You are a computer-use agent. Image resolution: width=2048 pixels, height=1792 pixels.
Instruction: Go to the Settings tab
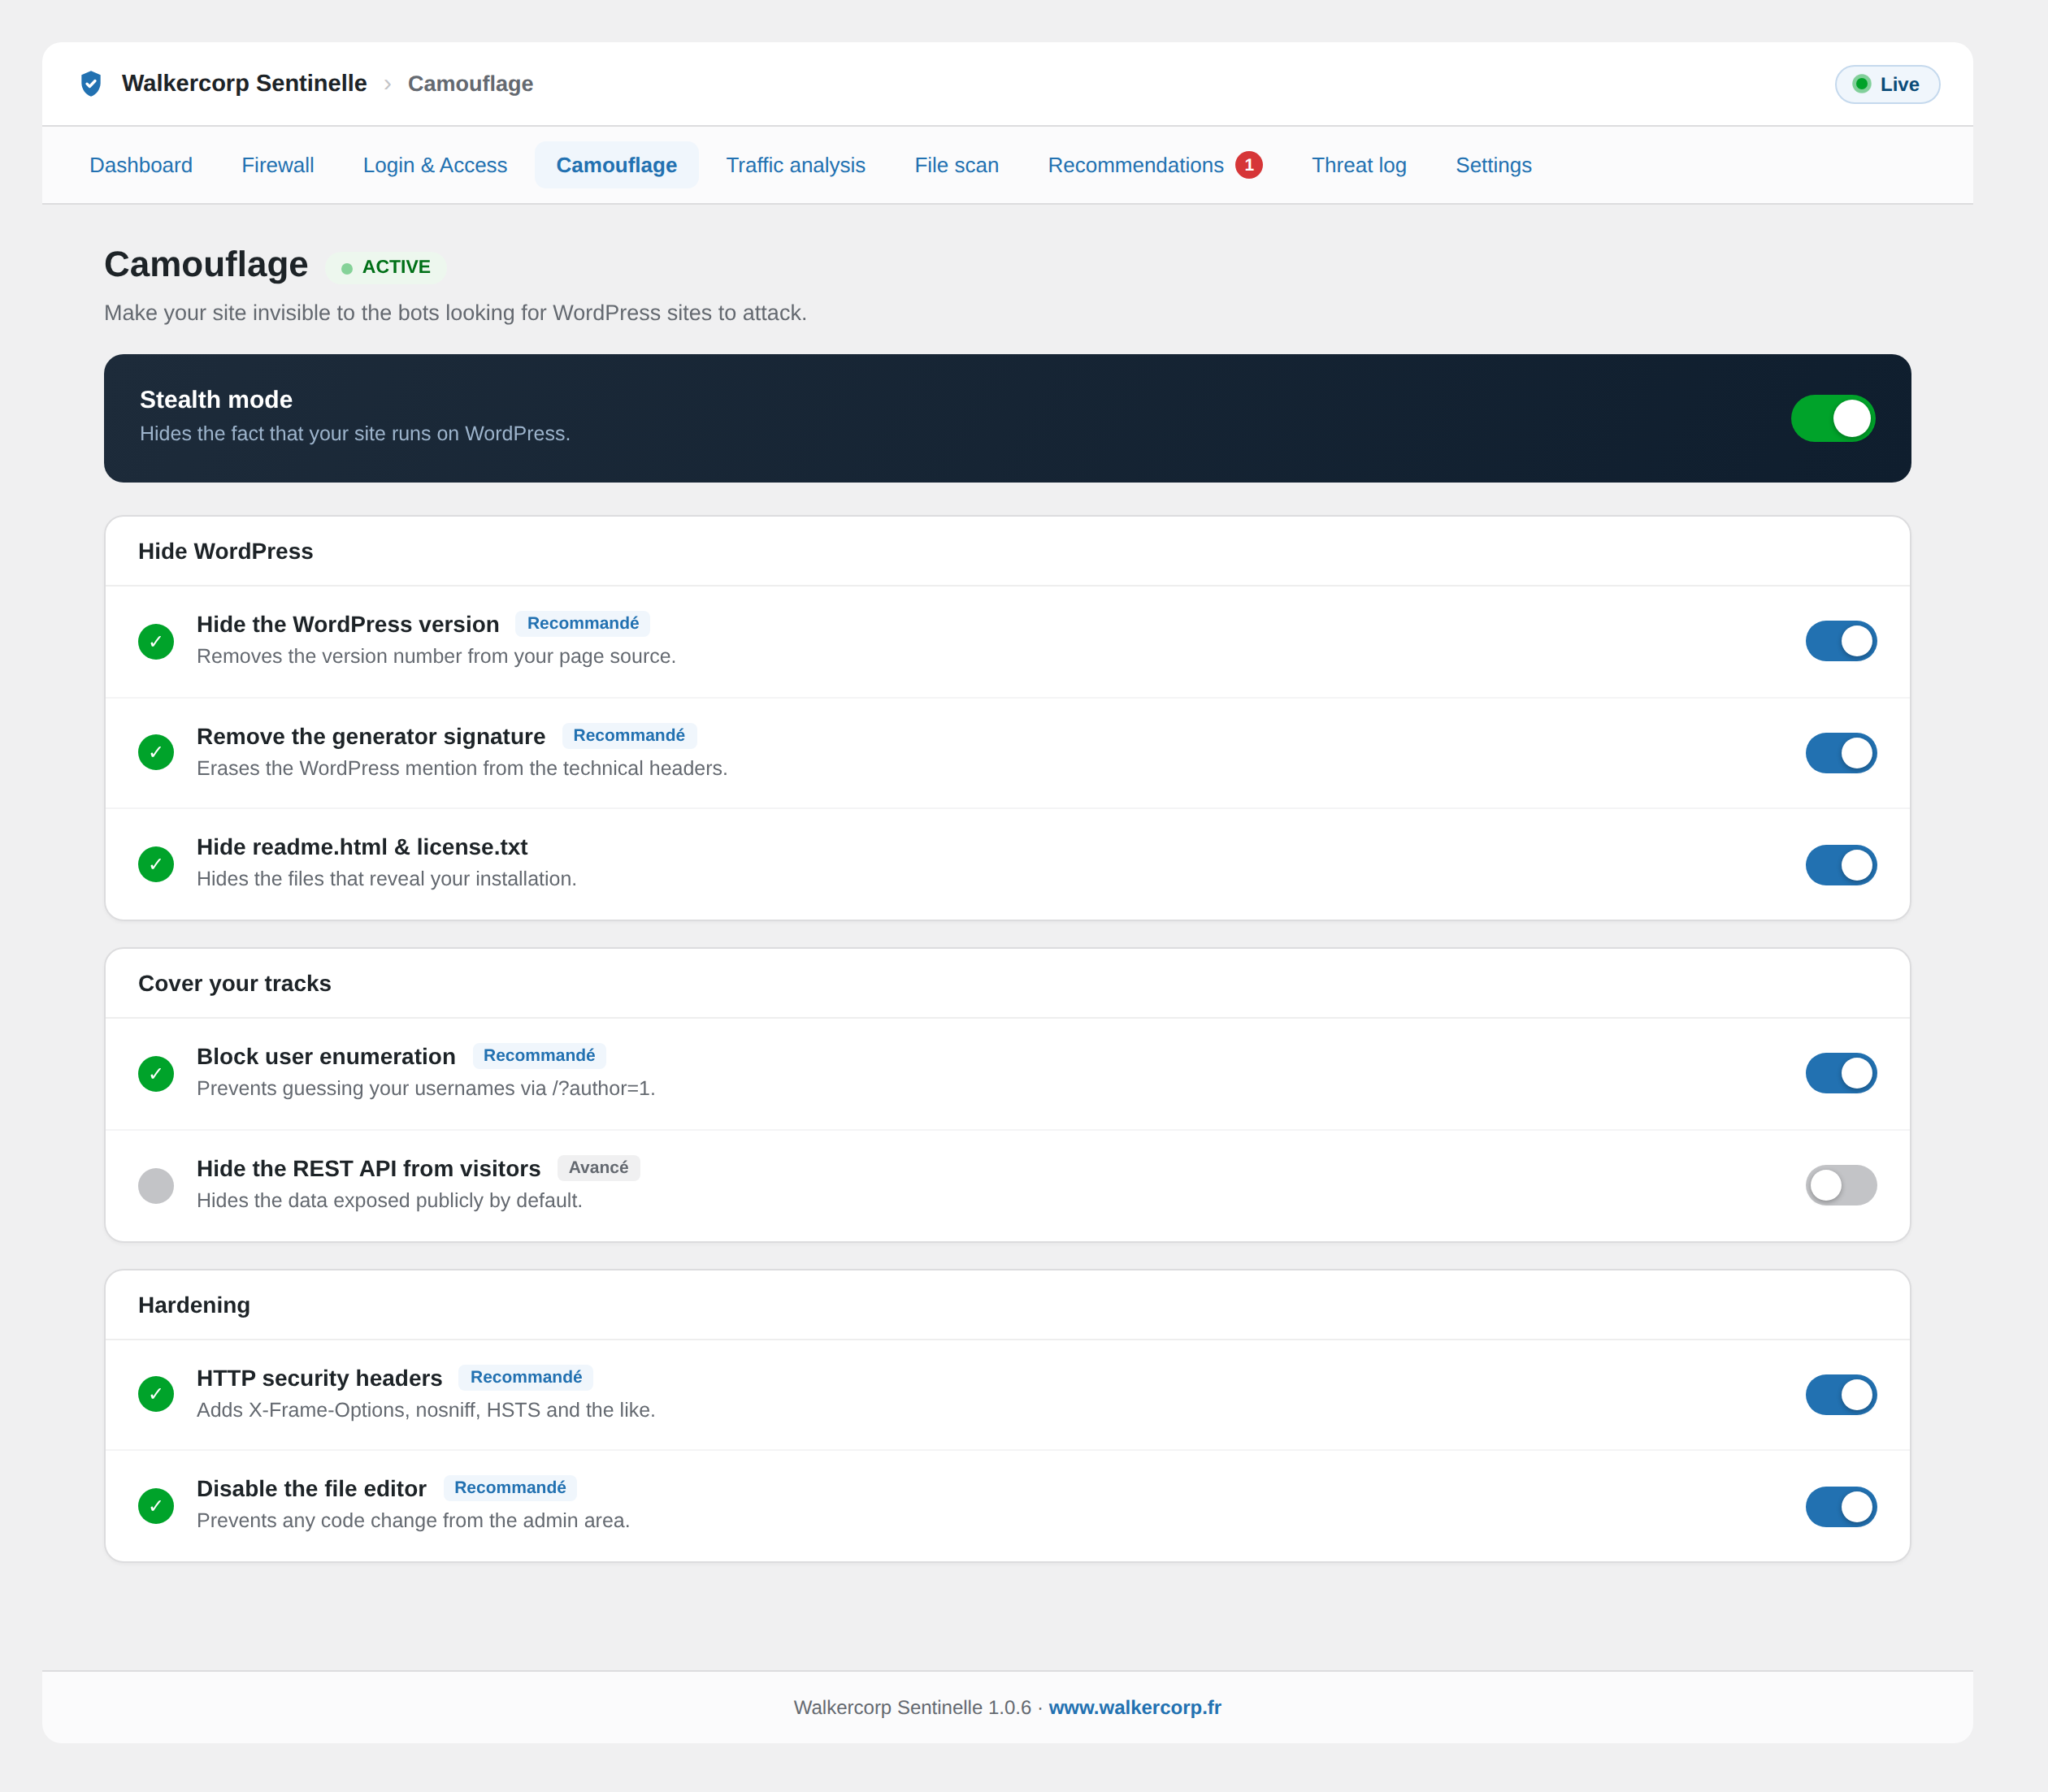(x=1493, y=165)
